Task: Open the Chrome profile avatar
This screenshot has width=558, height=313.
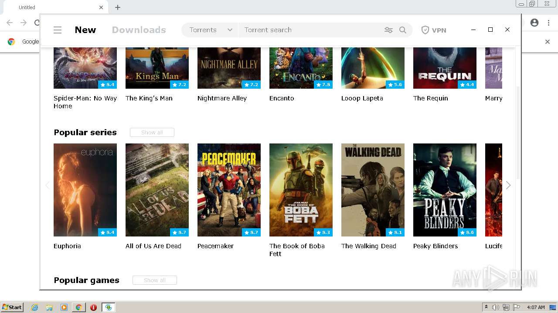Action: pyautogui.click(x=534, y=23)
